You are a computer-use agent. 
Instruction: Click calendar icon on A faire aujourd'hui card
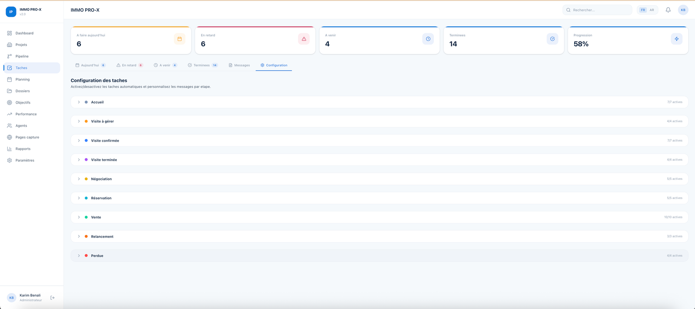(179, 39)
